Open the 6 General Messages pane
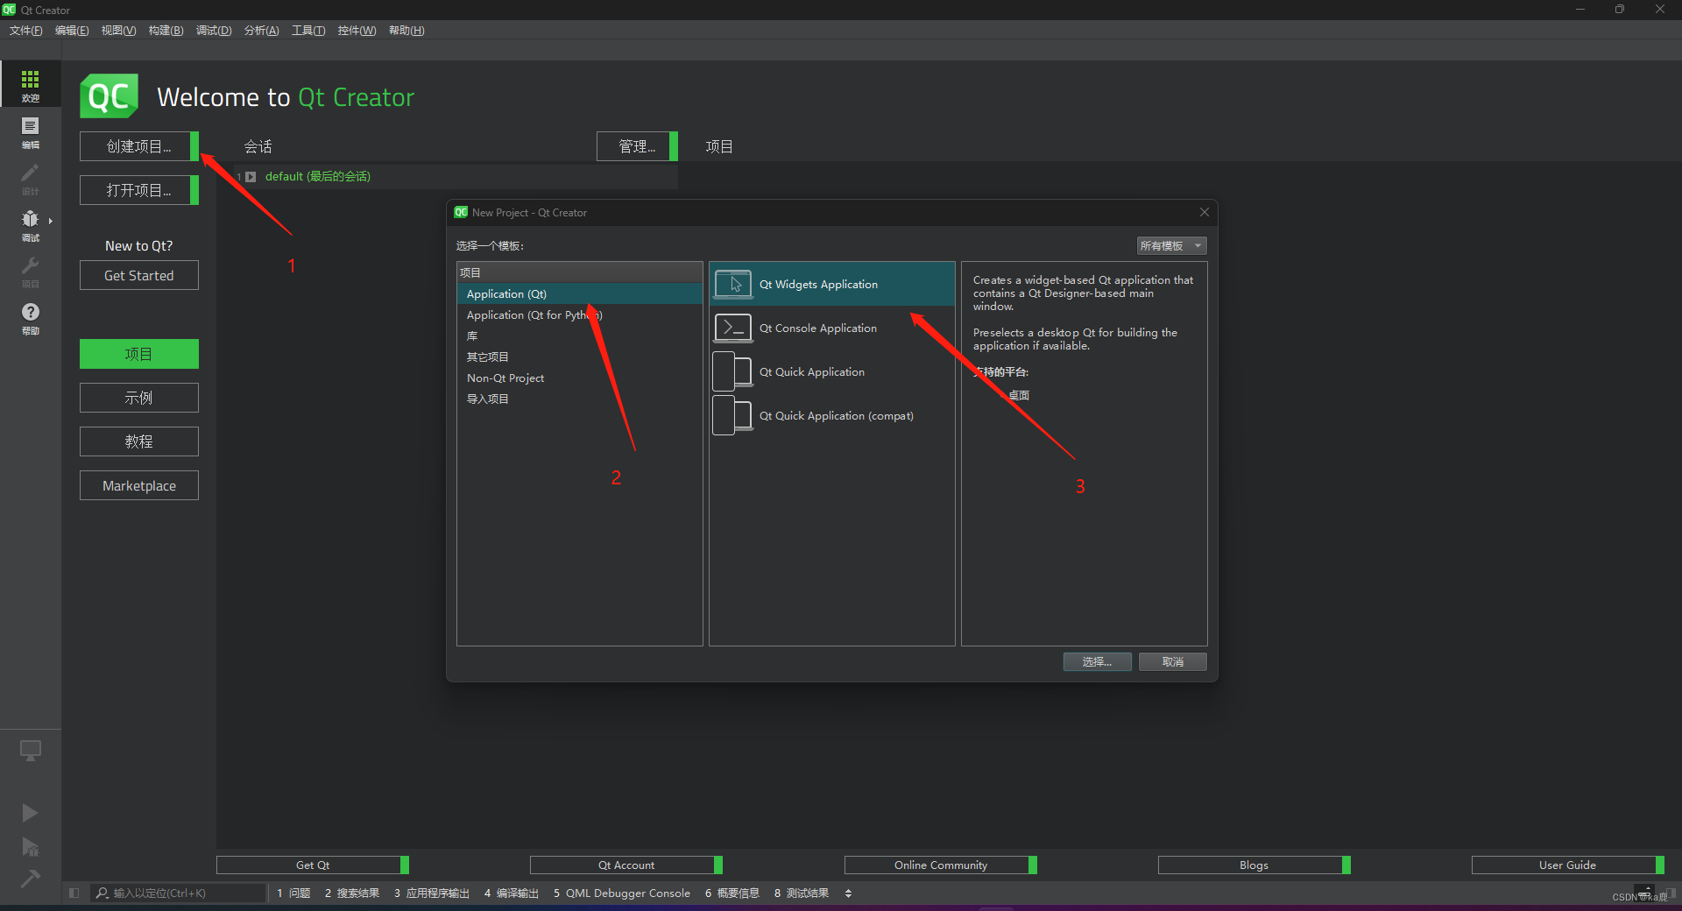Viewport: 1682px width, 911px height. point(732,893)
